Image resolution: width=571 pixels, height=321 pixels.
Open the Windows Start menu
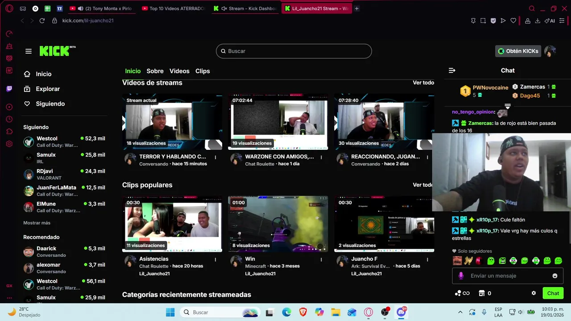(x=170, y=312)
